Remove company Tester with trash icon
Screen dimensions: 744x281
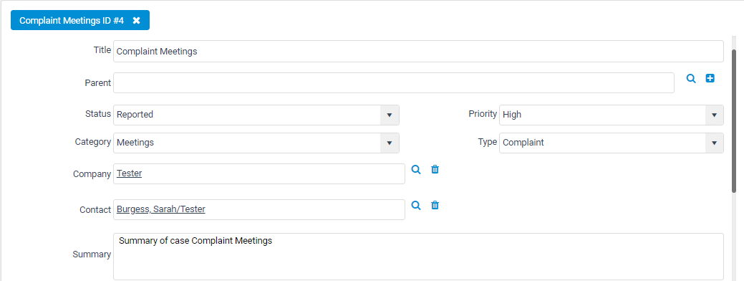[435, 169]
